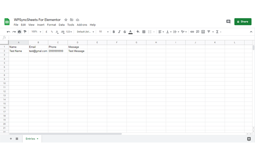Image resolution: width=255 pixels, height=158 pixels.
Task: Open vertical align dropdown
Action: click(x=169, y=32)
